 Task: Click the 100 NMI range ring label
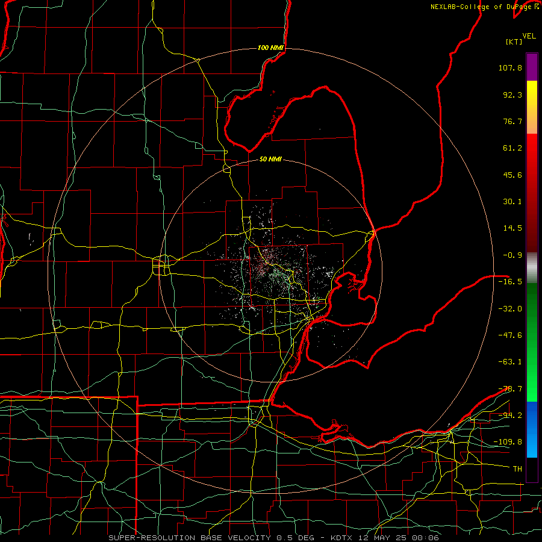(270, 48)
